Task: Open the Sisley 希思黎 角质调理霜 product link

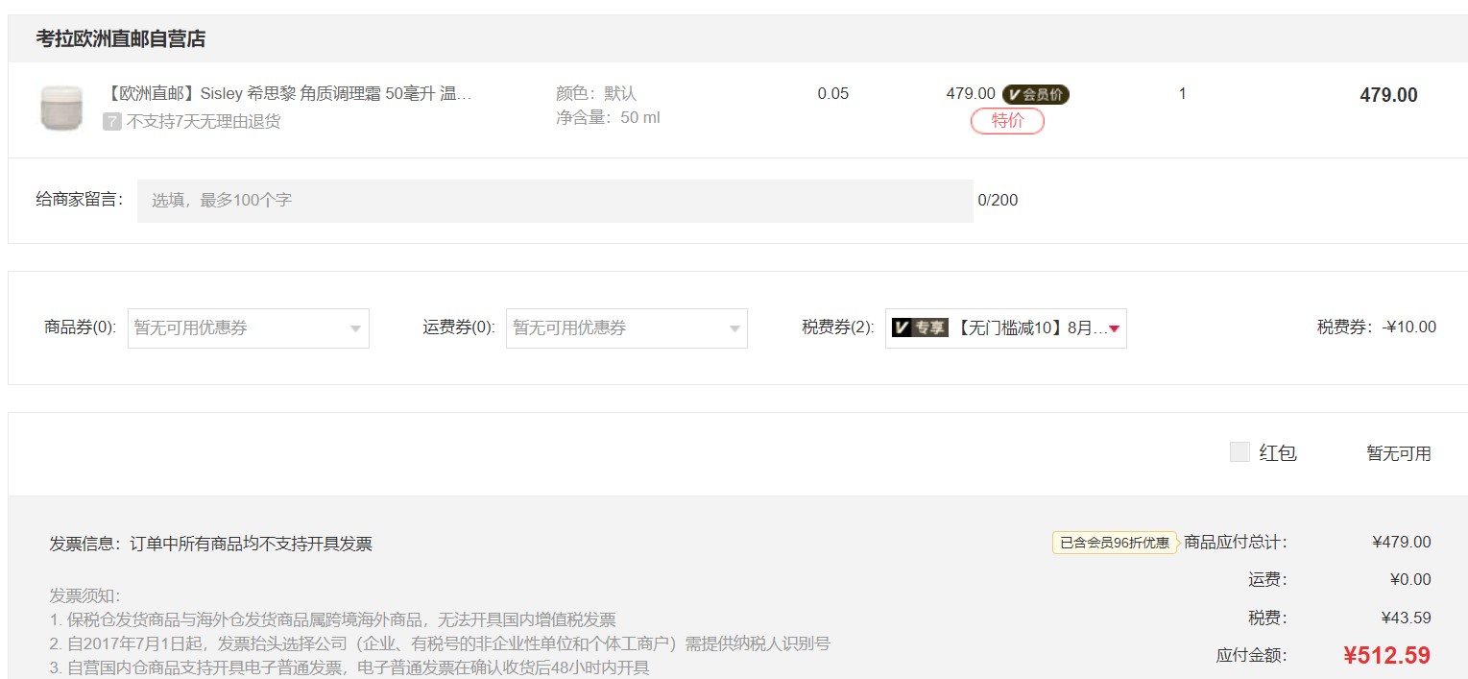Action: (287, 93)
